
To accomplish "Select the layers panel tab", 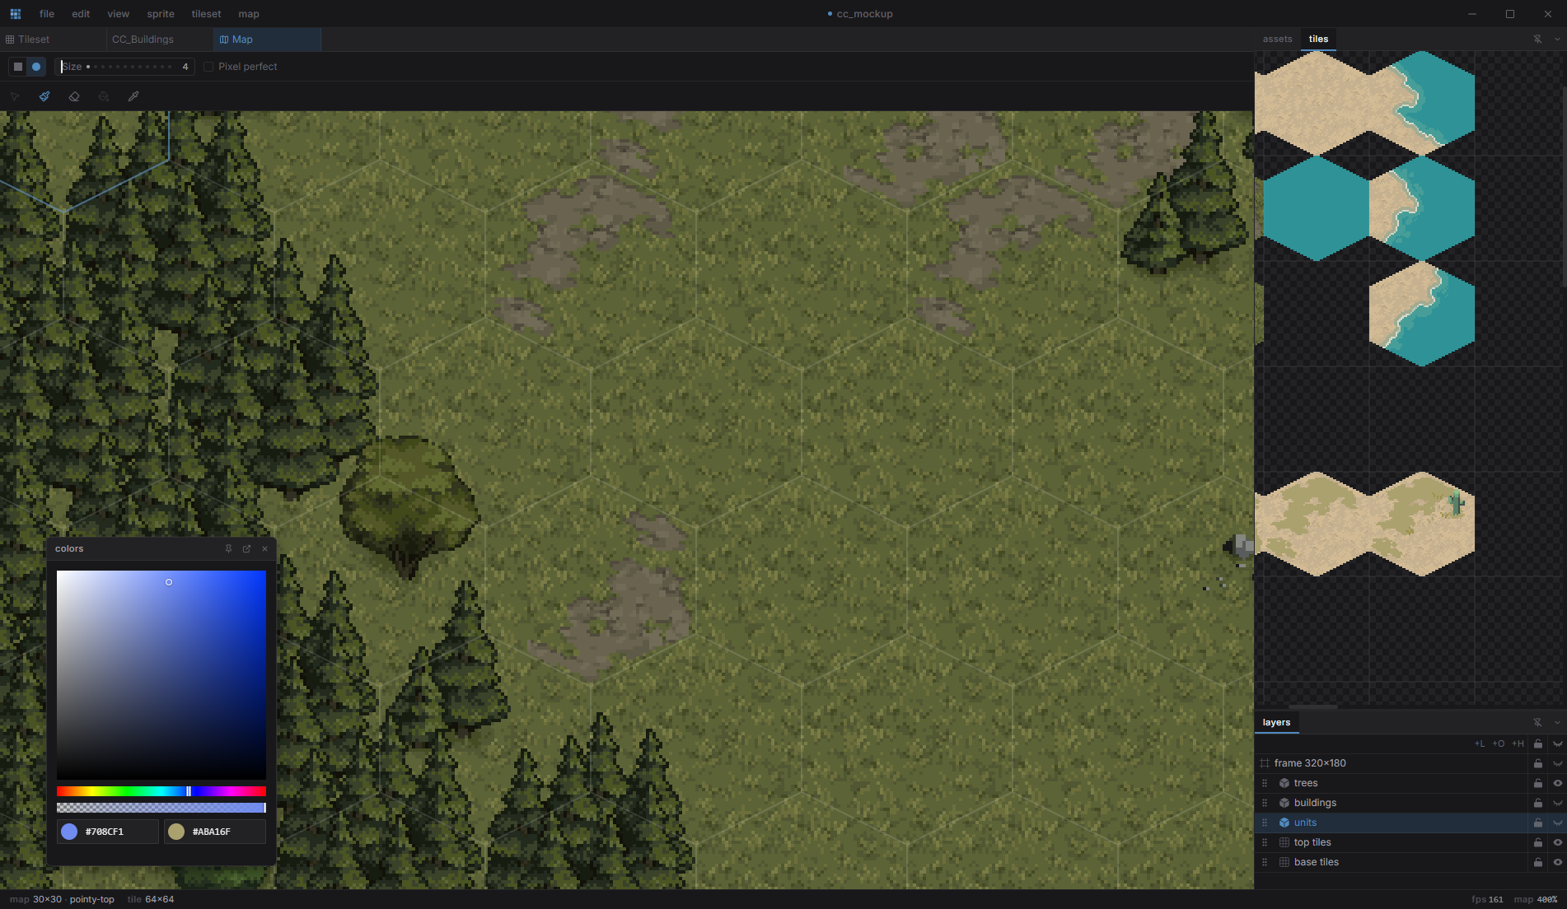I will (1277, 722).
